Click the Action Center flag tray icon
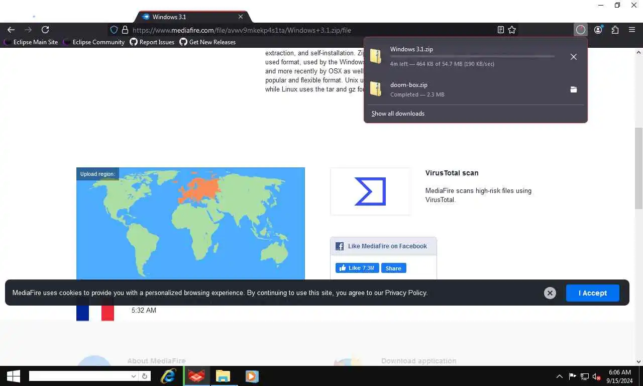The height and width of the screenshot is (386, 643). (572, 376)
